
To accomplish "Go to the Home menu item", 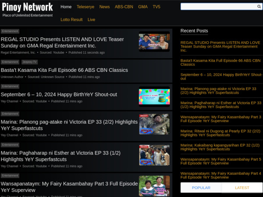I will (x=66, y=7).
